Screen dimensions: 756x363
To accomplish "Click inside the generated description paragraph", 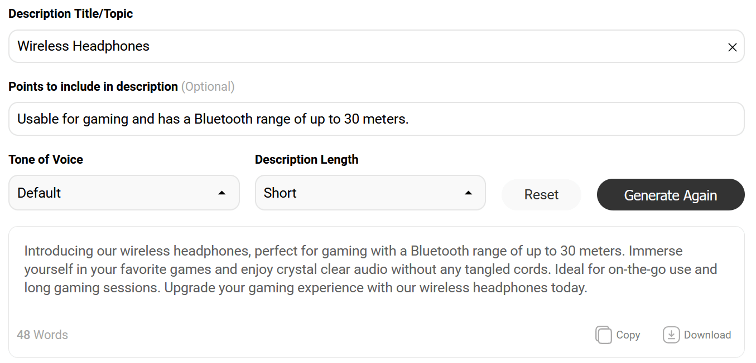I will 370,269.
